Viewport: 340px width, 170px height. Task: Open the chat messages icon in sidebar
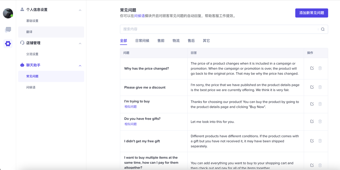[x=8, y=30]
